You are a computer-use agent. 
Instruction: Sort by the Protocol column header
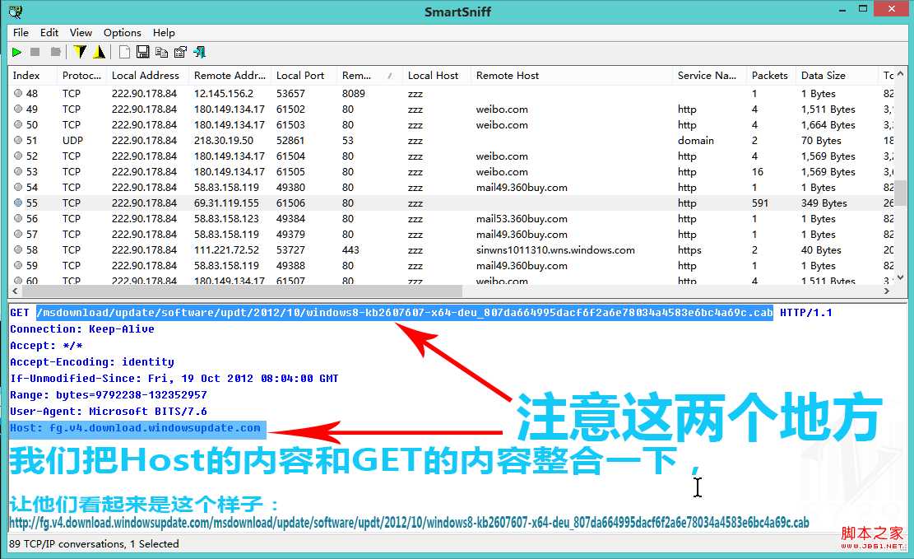pos(81,75)
